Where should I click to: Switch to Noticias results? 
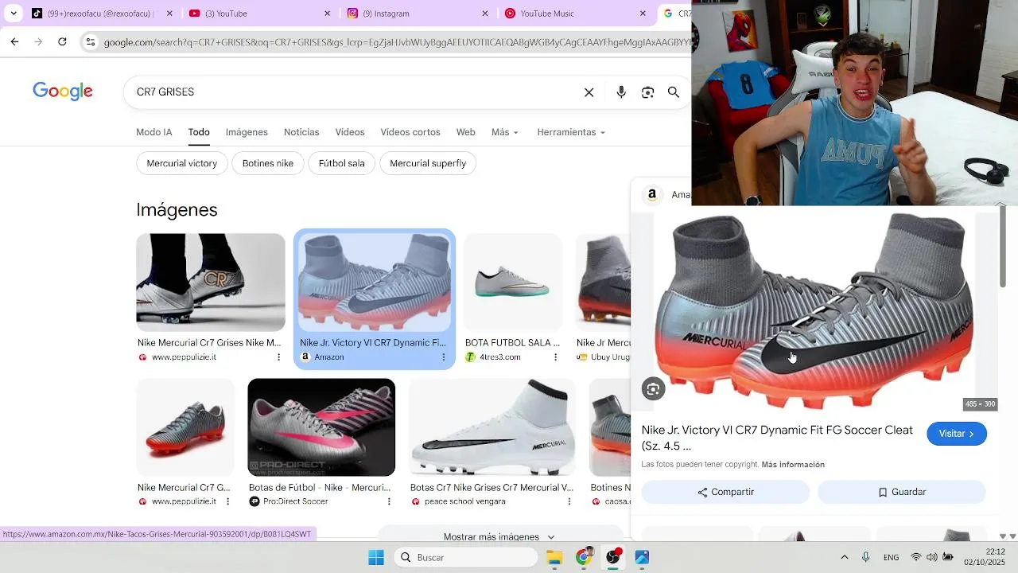click(x=301, y=132)
